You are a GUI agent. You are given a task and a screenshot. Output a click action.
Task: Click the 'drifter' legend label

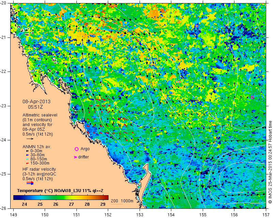point(83,157)
